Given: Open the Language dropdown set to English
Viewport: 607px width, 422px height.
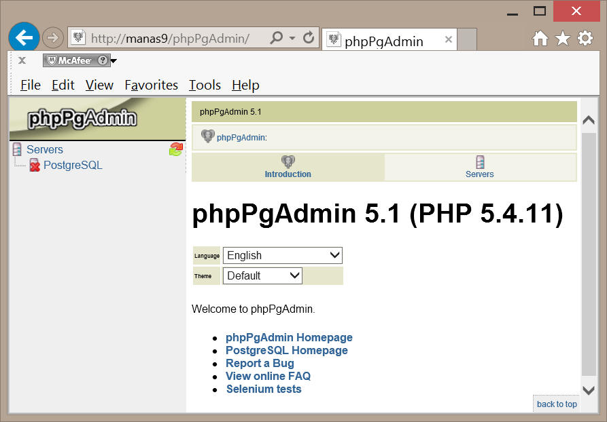Looking at the screenshot, I should tap(282, 255).
